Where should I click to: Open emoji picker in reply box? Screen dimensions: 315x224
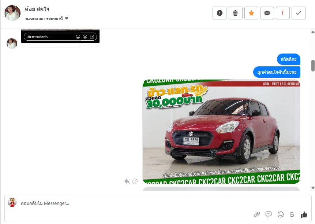(281, 214)
